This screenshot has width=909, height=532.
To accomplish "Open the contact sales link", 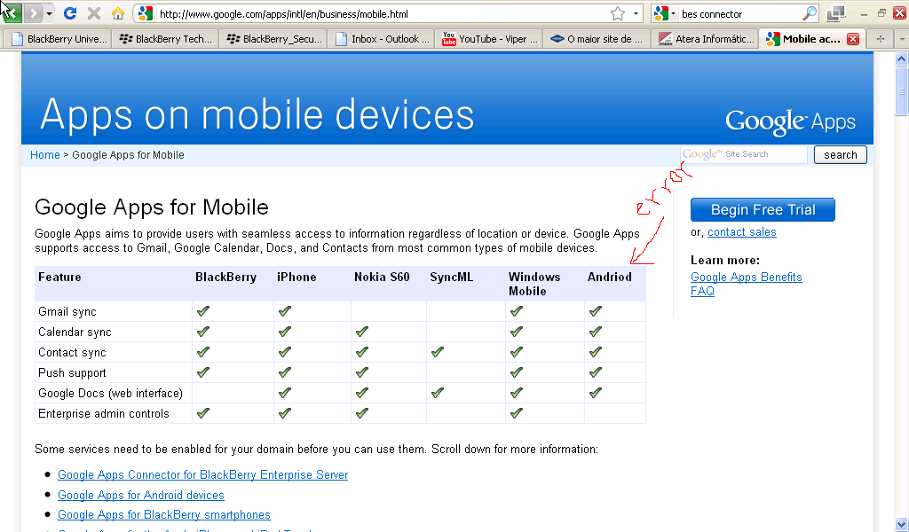I will point(741,232).
